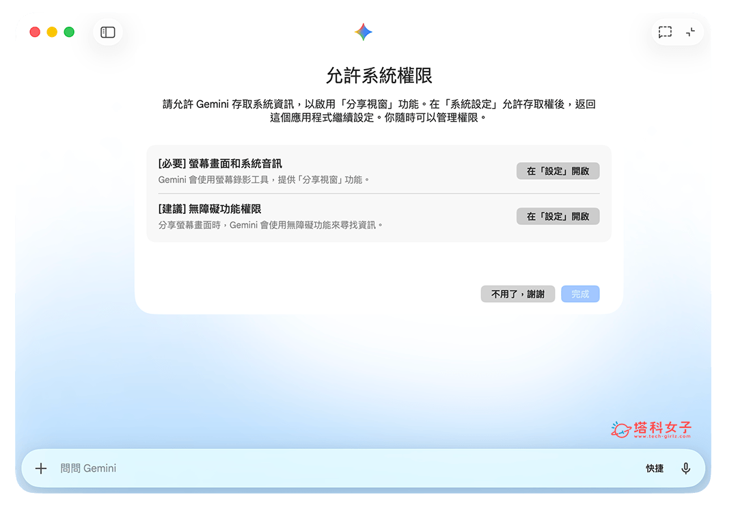Open attachments with the plus icon
The image size is (738, 512).
[40, 468]
